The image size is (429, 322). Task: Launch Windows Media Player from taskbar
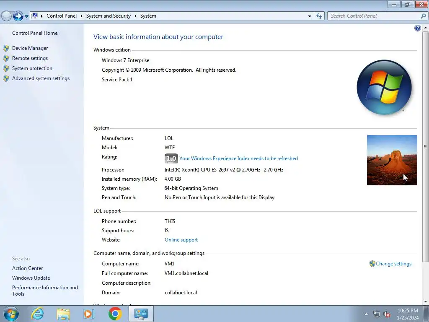pyautogui.click(x=89, y=314)
